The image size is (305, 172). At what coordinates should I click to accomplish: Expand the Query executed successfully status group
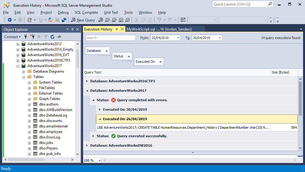tap(93, 136)
